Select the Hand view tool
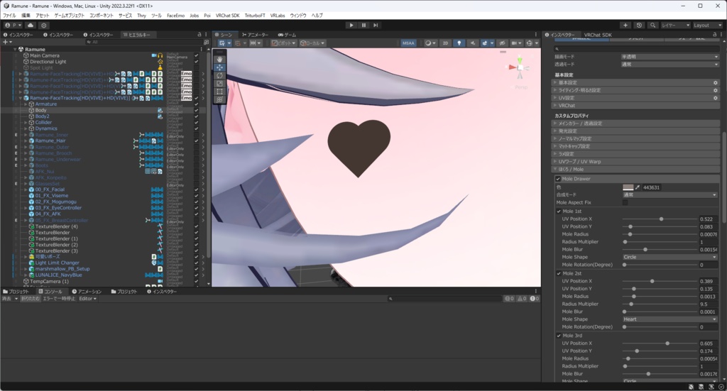Viewport: 727px width, 391px height. point(220,60)
